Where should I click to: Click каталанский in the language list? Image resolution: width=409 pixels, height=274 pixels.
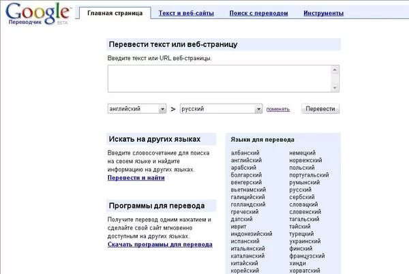click(x=247, y=256)
